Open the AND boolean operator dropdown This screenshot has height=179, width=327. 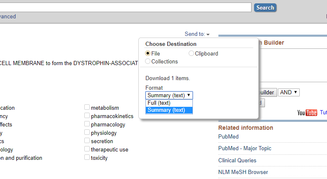(x=289, y=92)
